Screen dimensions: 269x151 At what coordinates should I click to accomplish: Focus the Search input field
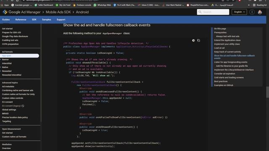click(x=213, y=12)
